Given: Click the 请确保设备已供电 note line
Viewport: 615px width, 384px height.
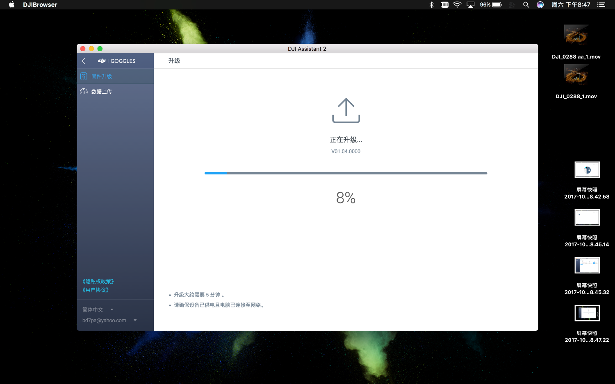Looking at the screenshot, I should pyautogui.click(x=220, y=305).
